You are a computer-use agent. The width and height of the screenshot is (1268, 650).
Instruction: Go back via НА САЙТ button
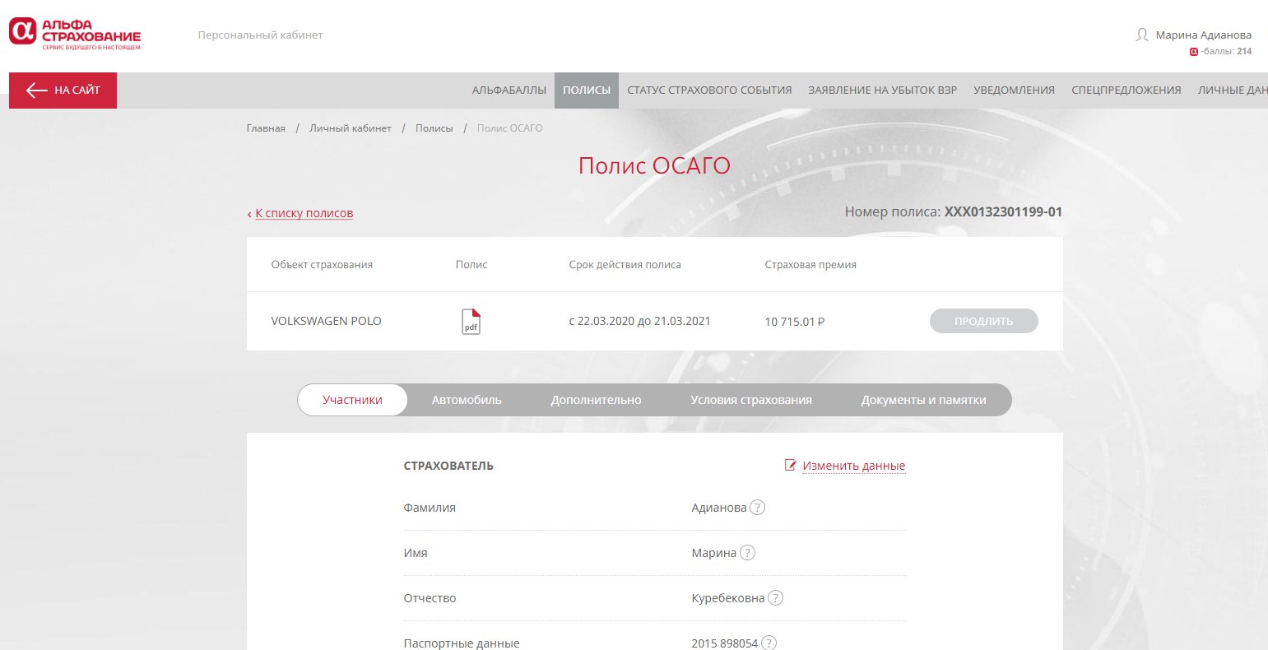[63, 91]
